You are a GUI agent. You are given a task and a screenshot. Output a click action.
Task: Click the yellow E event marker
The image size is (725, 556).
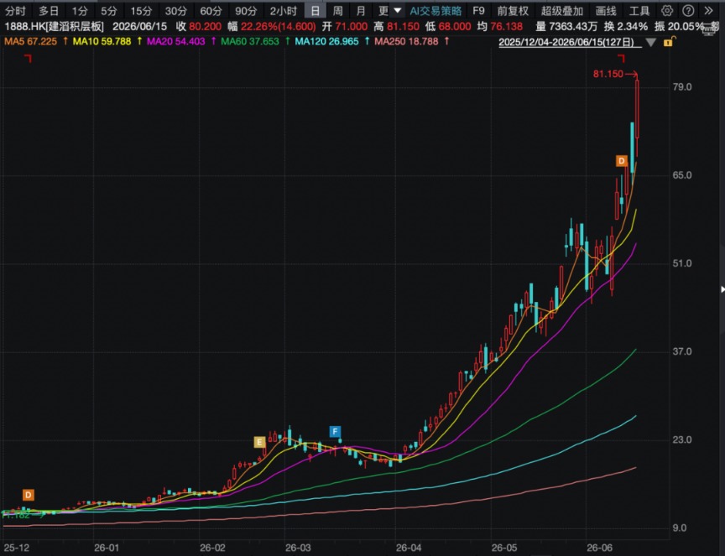(259, 442)
